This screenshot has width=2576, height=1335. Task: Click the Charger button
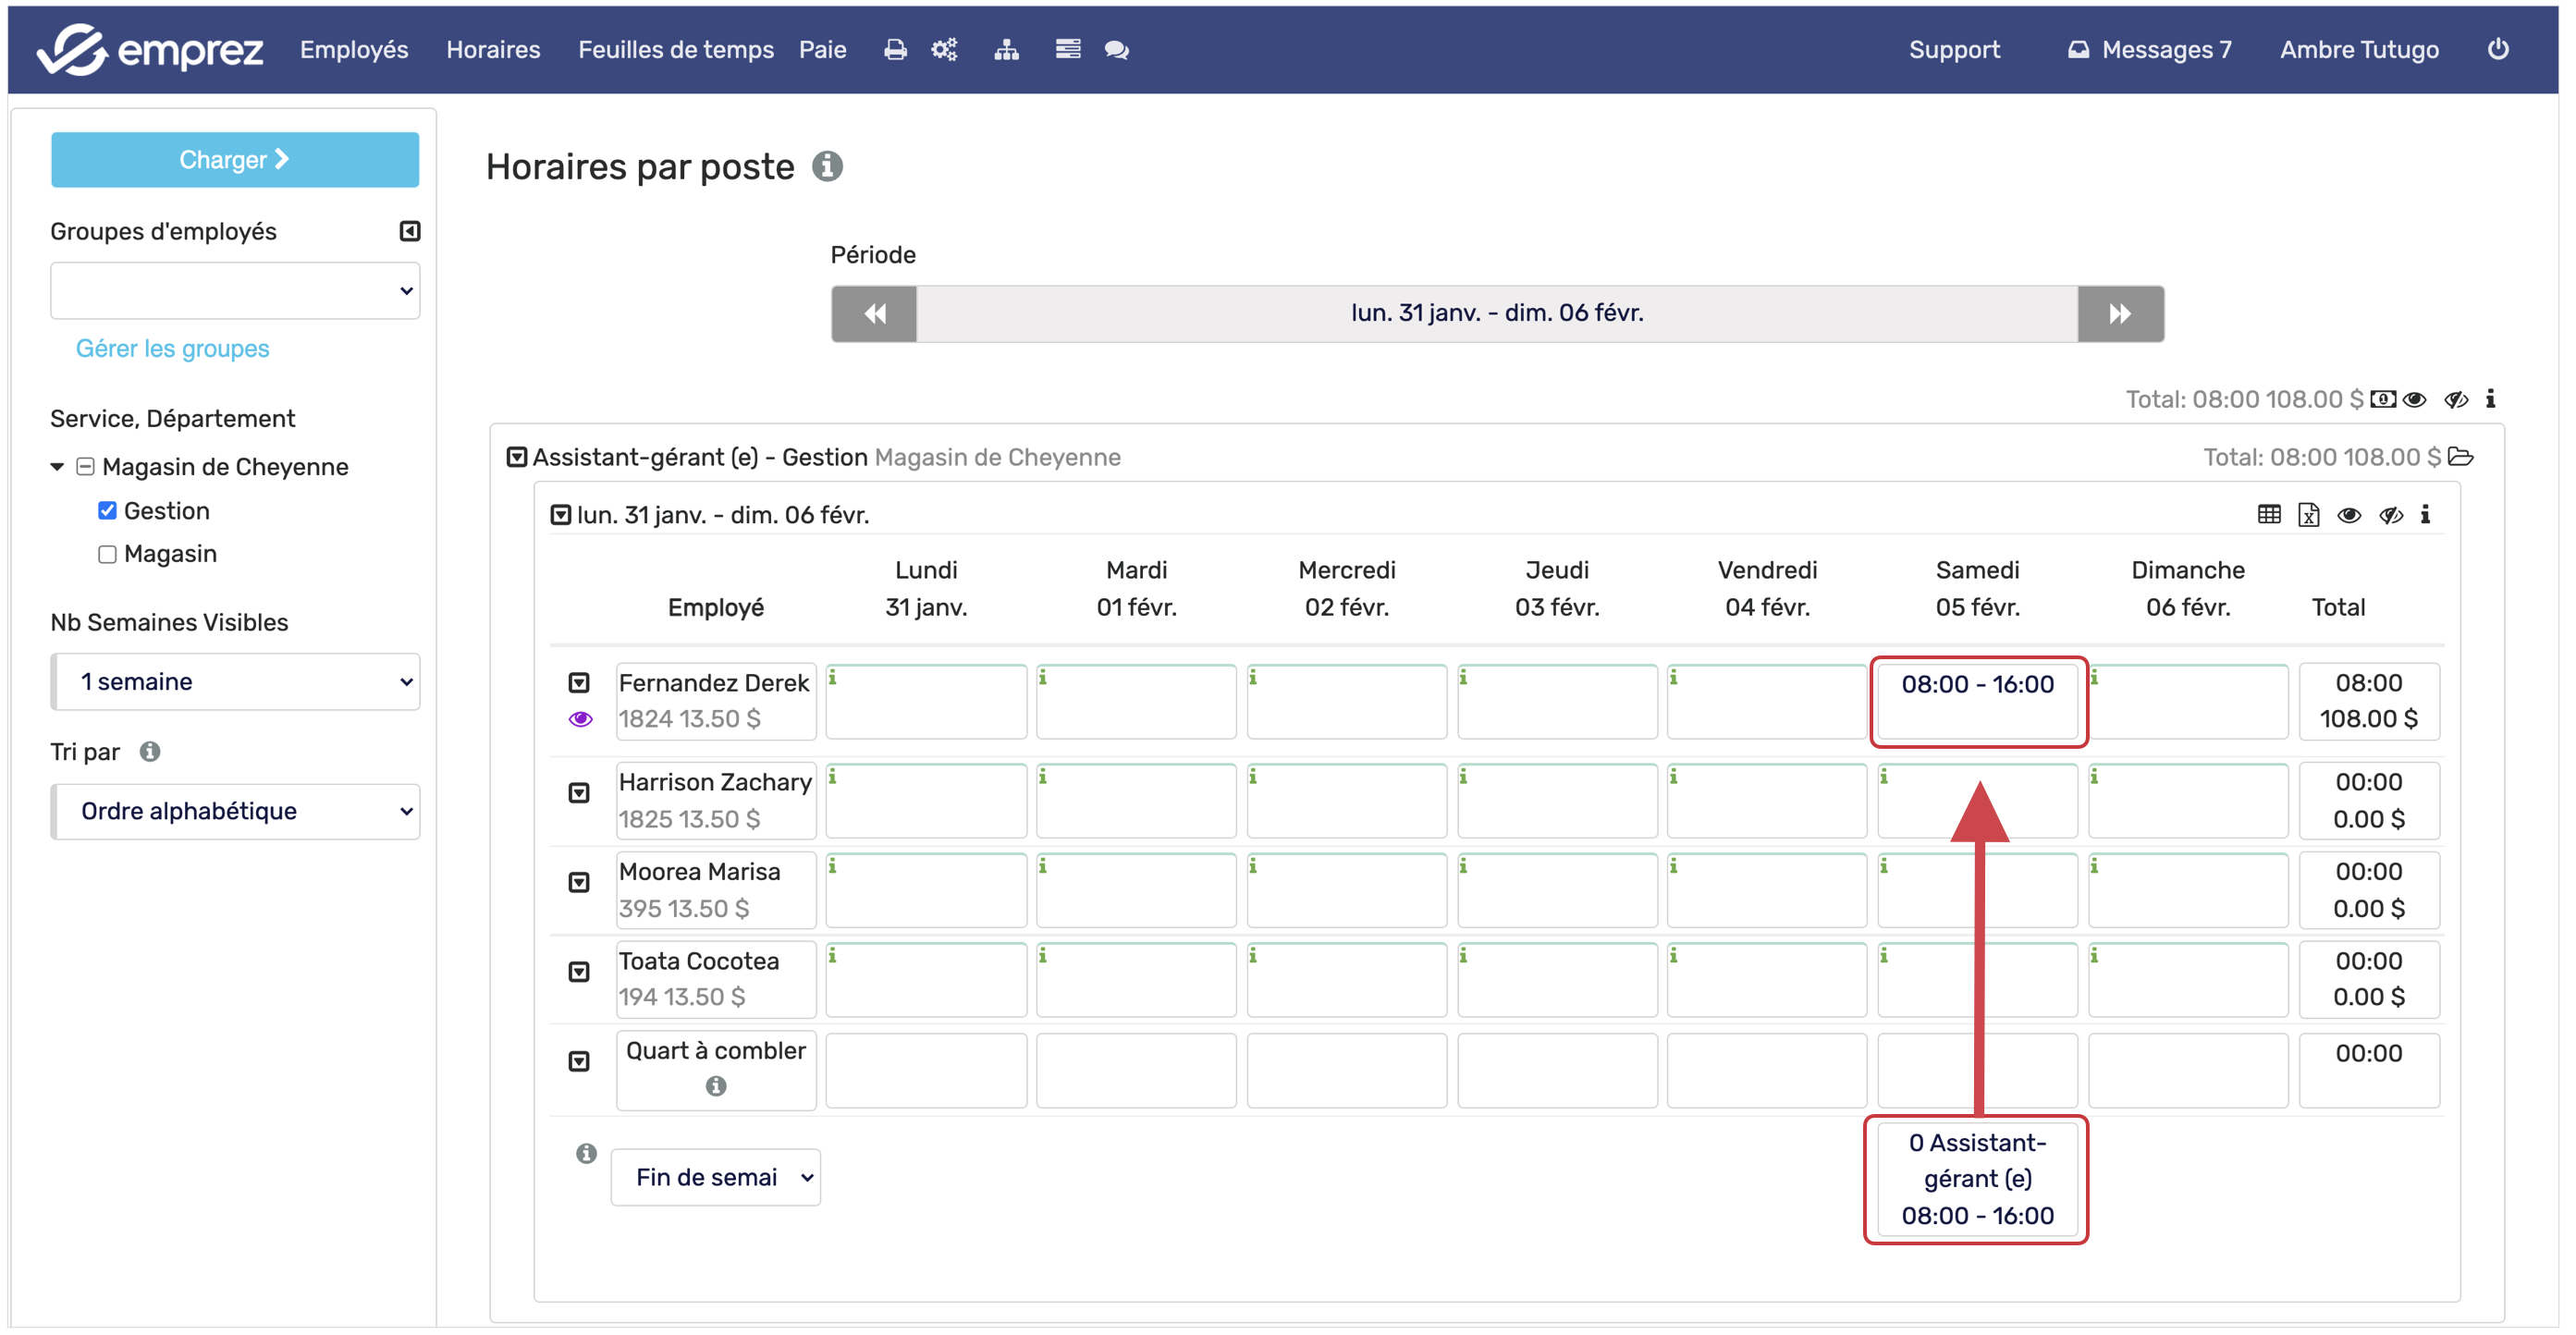235,160
